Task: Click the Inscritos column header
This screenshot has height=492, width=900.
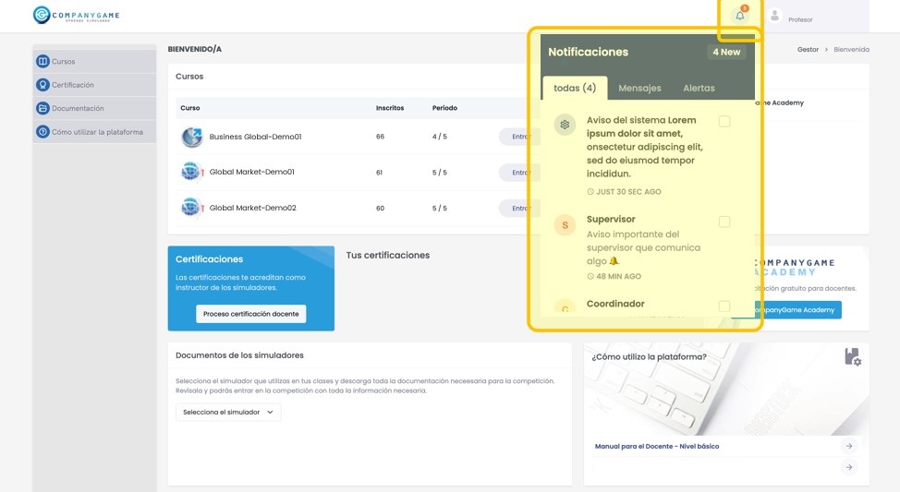Action: [390, 108]
